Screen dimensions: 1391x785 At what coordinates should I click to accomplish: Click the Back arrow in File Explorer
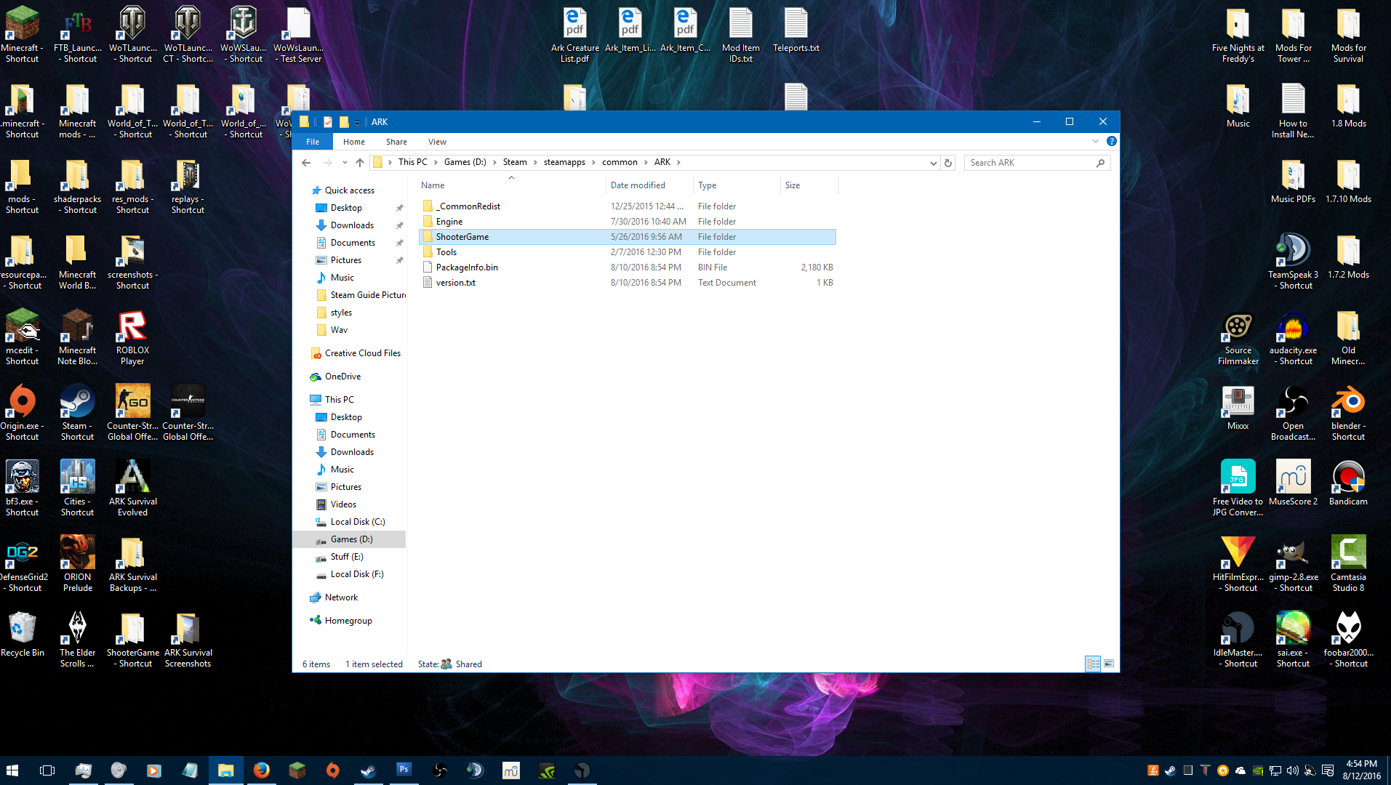[306, 163]
